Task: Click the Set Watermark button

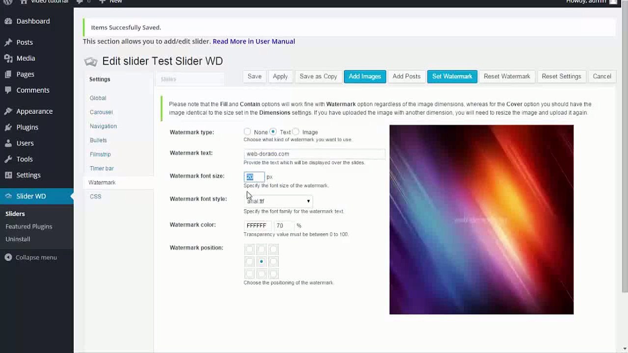Action: point(452,76)
